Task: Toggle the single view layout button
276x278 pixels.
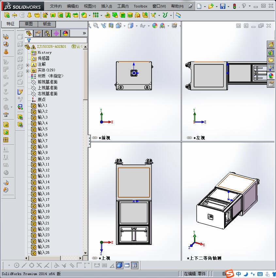Action: click(x=120, y=265)
